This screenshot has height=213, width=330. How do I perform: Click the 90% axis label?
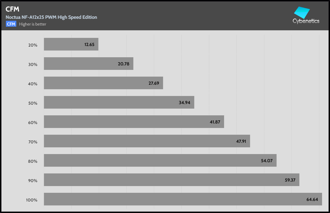(x=33, y=180)
